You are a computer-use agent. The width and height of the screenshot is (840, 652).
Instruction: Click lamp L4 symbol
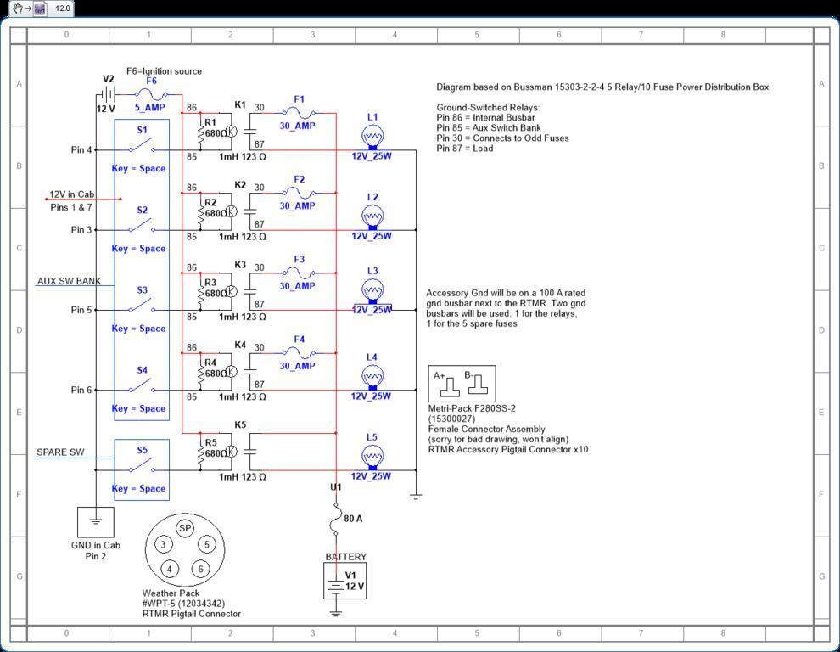click(372, 377)
